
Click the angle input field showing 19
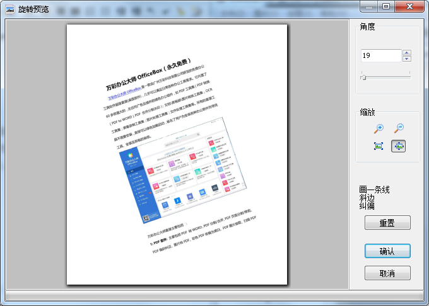[381, 56]
